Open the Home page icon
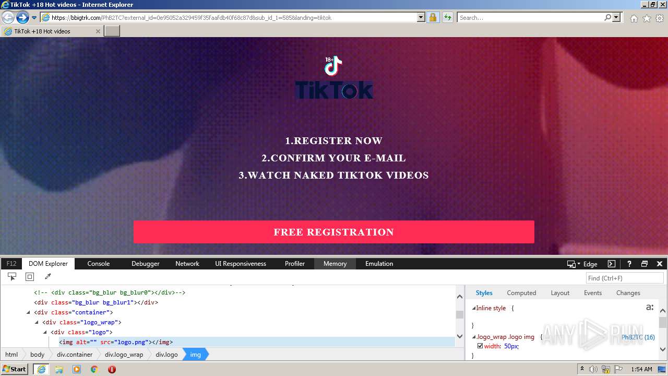This screenshot has height=376, width=668. click(x=634, y=18)
